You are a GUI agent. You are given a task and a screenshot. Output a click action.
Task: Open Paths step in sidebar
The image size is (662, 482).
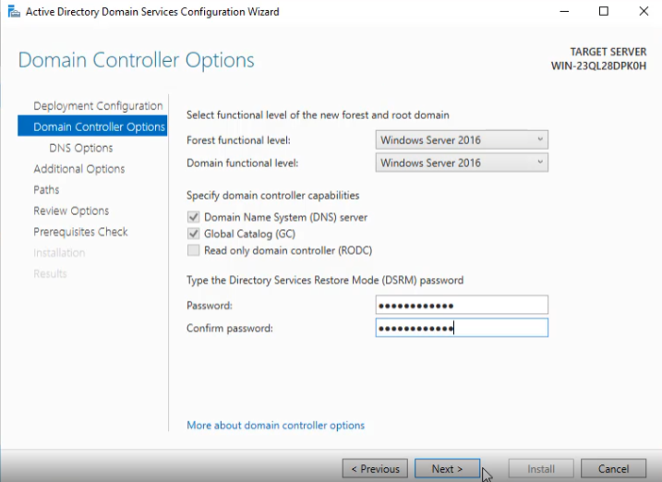coord(46,189)
